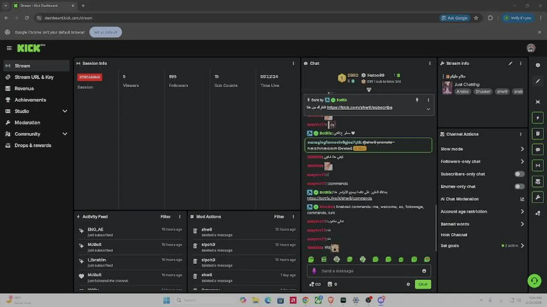Open Account age restriction chevron
The height and width of the screenshot is (307, 547).
click(x=522, y=211)
